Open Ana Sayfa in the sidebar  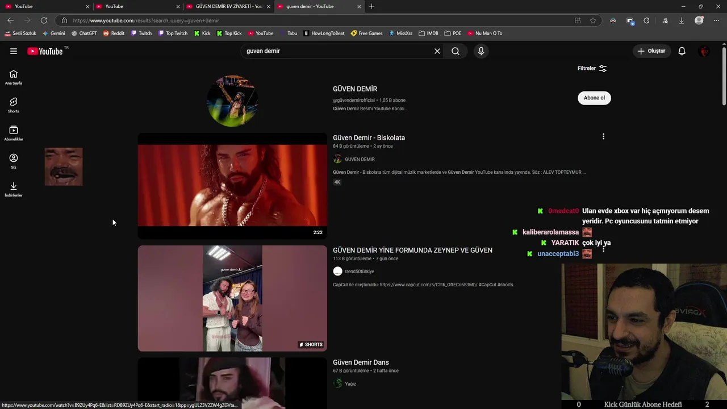(14, 77)
